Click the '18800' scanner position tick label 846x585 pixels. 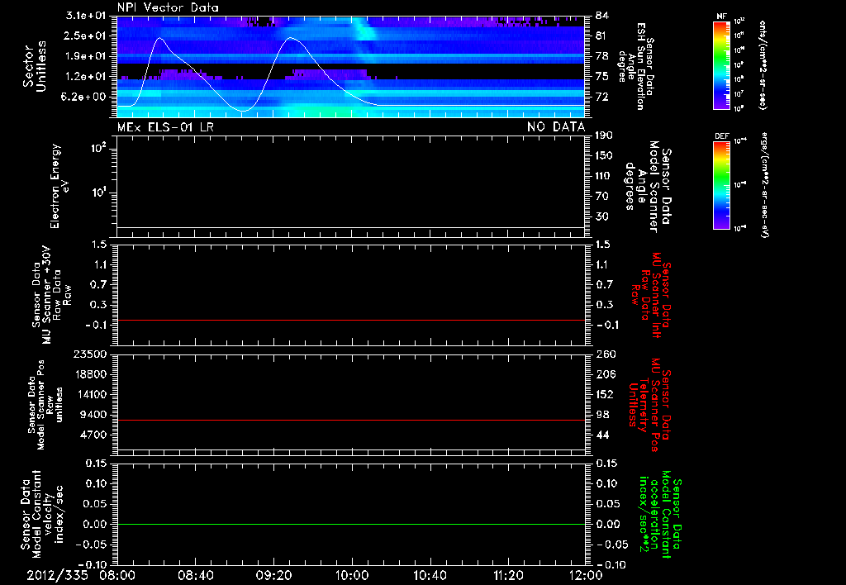(89, 374)
